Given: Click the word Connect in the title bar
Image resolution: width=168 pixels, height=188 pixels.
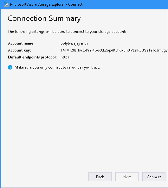Looking at the screenshot, I should coord(75,4).
